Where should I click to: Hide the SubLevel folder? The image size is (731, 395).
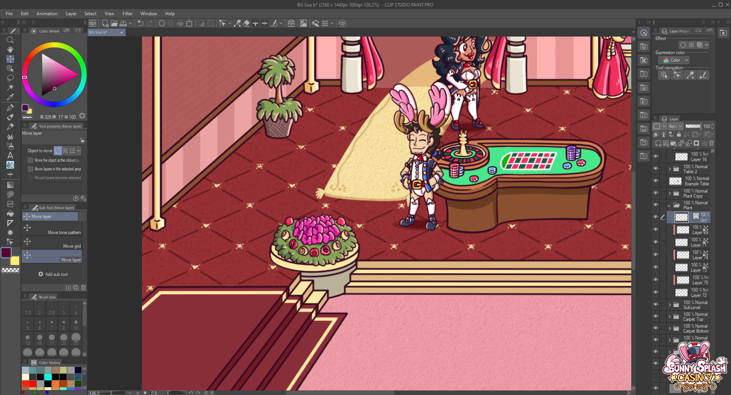click(656, 304)
